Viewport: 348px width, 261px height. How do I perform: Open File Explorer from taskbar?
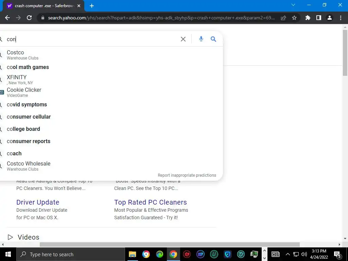[133, 254]
